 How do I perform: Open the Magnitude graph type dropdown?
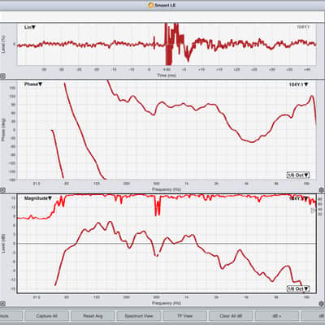click(38, 198)
